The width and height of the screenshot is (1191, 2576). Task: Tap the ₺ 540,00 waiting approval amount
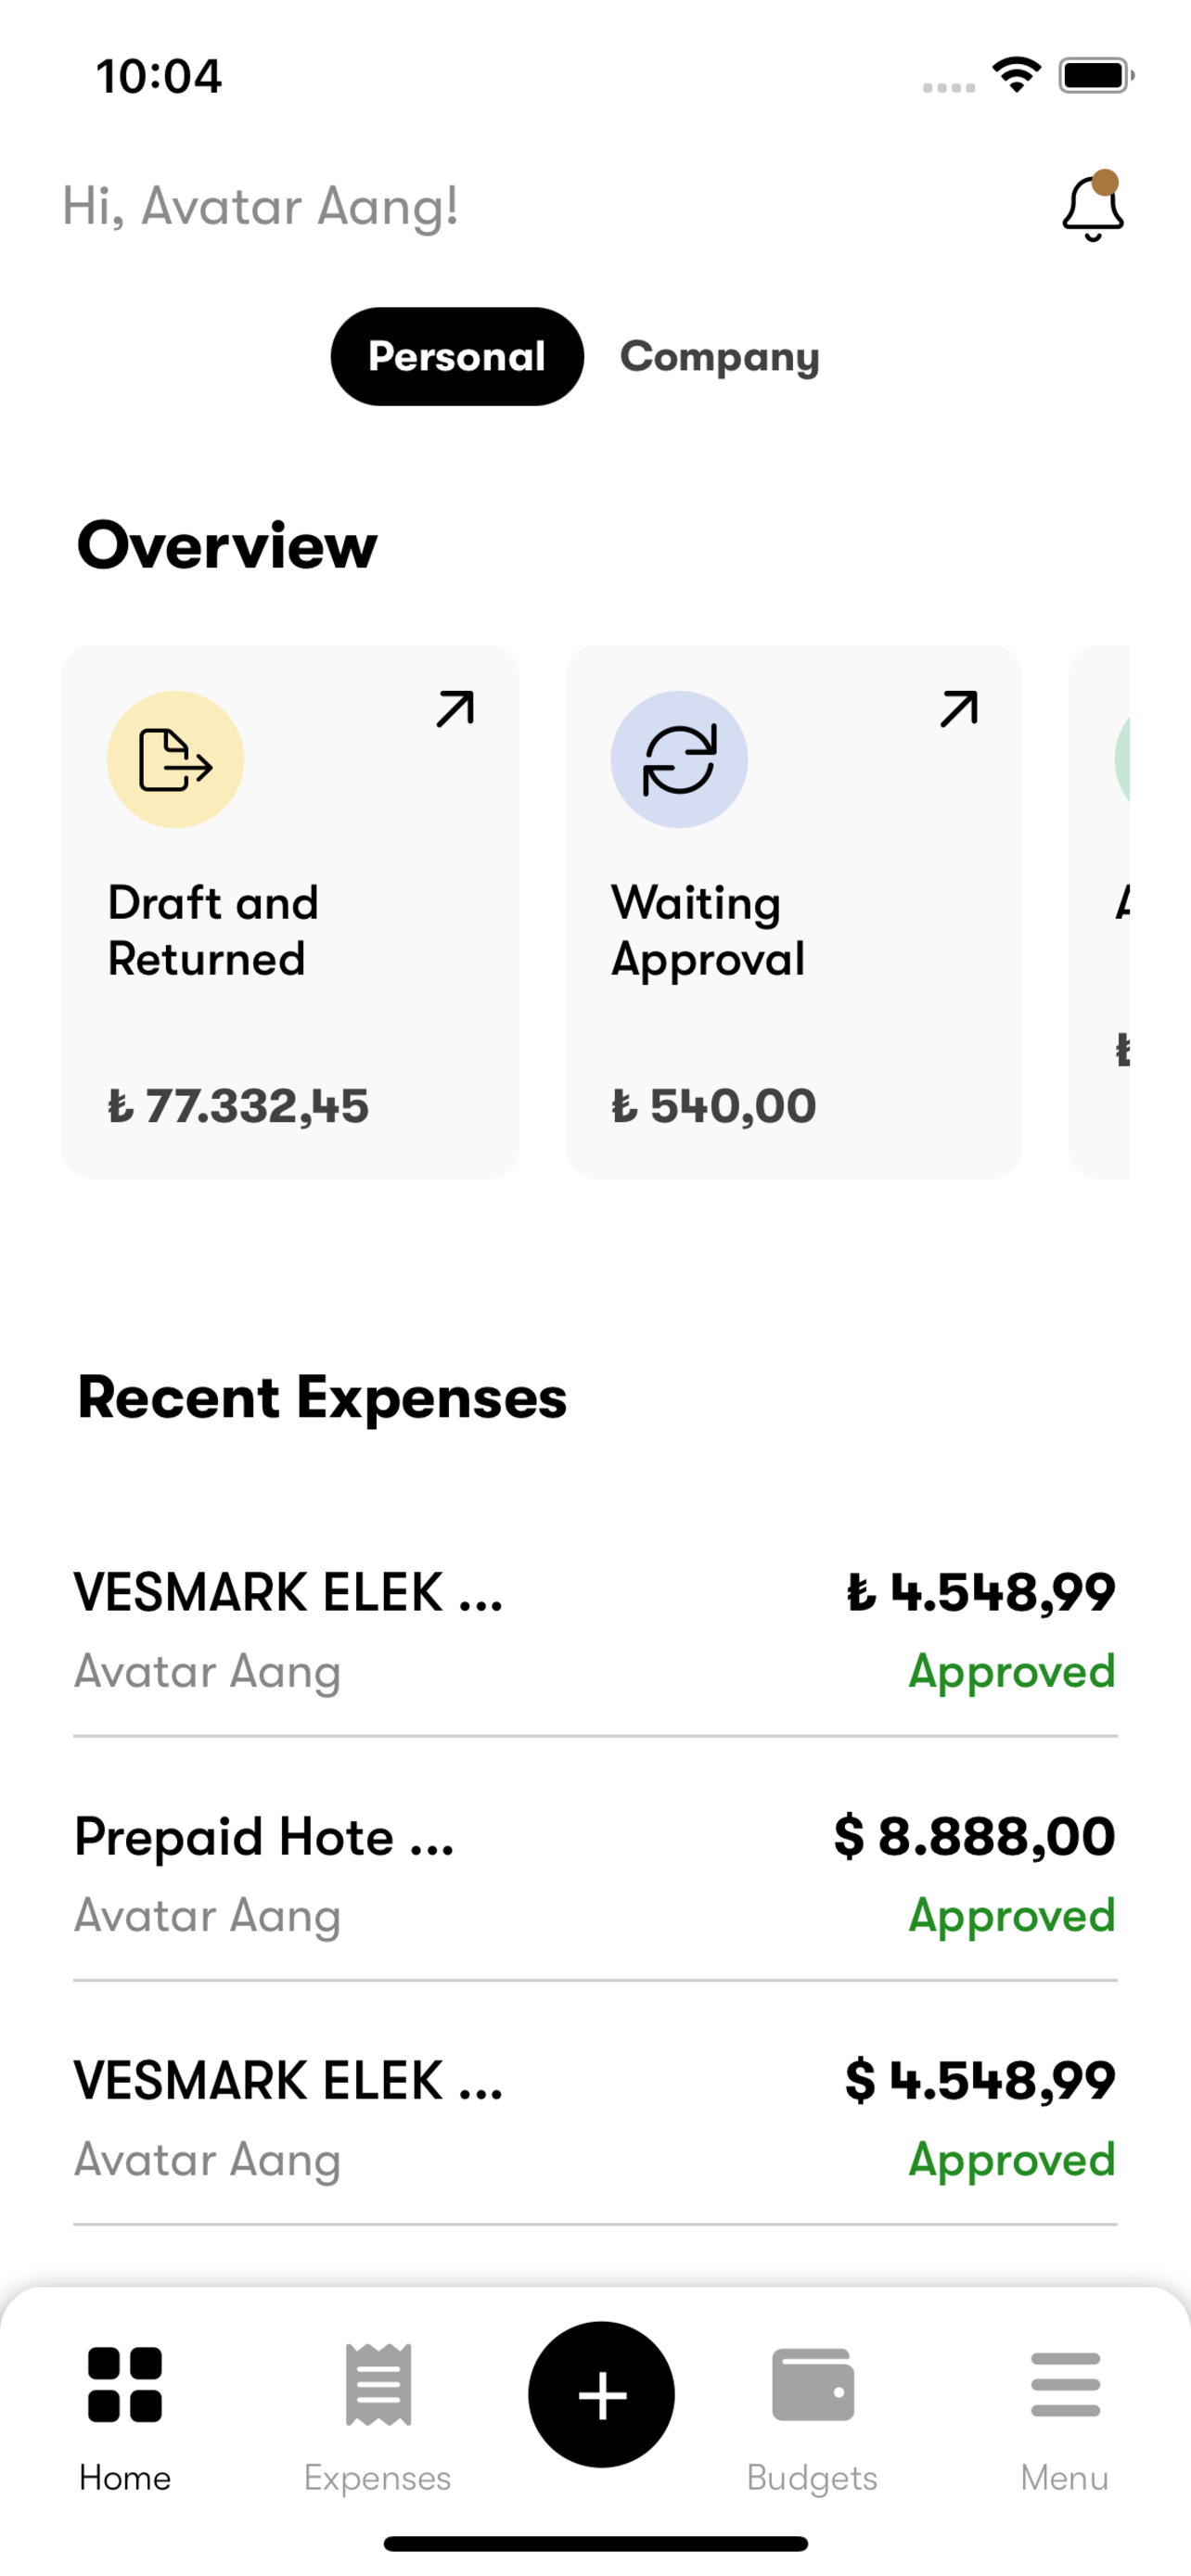[714, 1106]
